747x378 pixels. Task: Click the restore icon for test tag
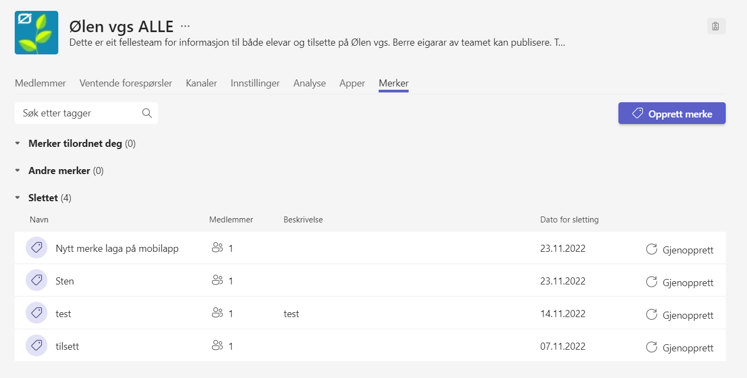pyautogui.click(x=651, y=314)
